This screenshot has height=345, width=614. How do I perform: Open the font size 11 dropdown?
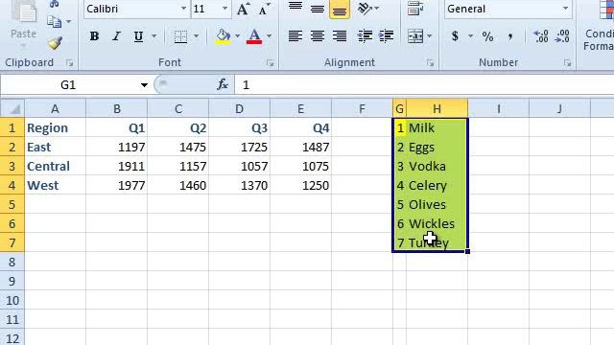(x=224, y=9)
